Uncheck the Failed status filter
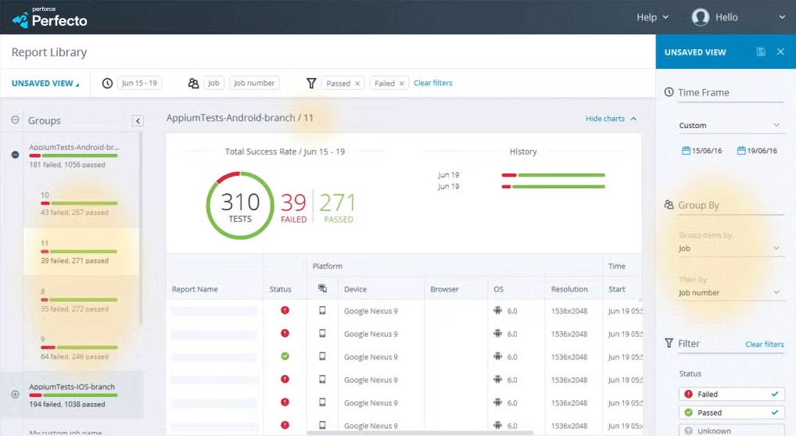Image resolution: width=796 pixels, height=436 pixels. coord(732,395)
